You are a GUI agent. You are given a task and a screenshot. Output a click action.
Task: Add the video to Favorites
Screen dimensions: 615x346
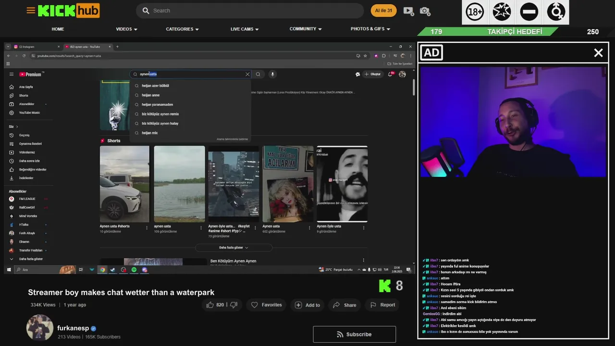point(266,305)
